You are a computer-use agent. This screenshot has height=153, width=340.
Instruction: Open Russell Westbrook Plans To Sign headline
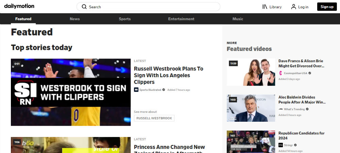[x=169, y=75]
